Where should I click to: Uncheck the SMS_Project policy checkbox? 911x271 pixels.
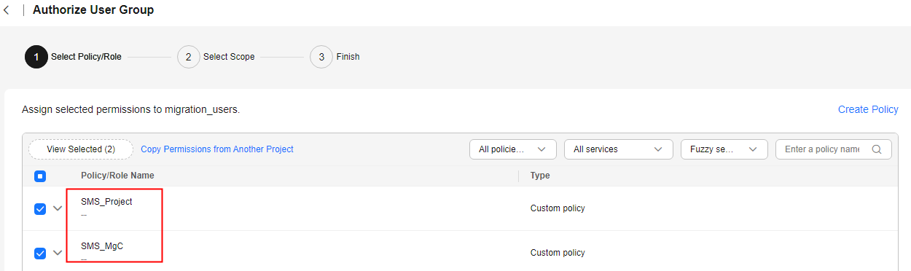[40, 209]
